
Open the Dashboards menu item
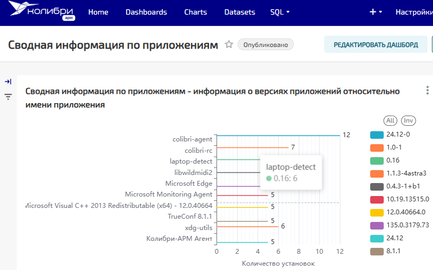pos(146,12)
